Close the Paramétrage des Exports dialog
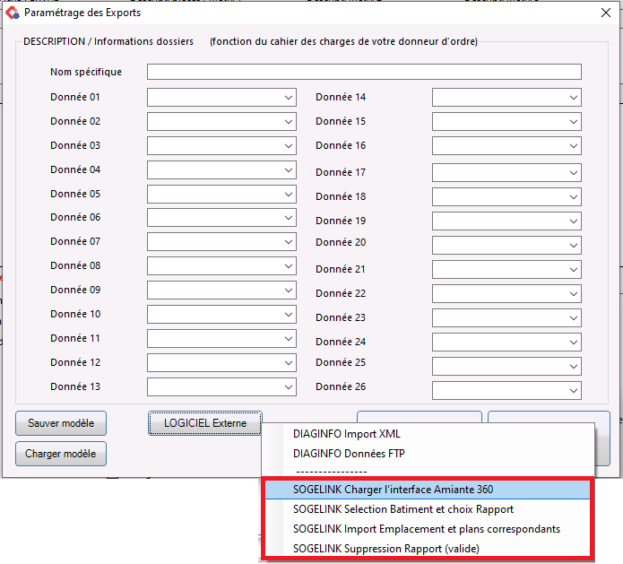 point(605,13)
